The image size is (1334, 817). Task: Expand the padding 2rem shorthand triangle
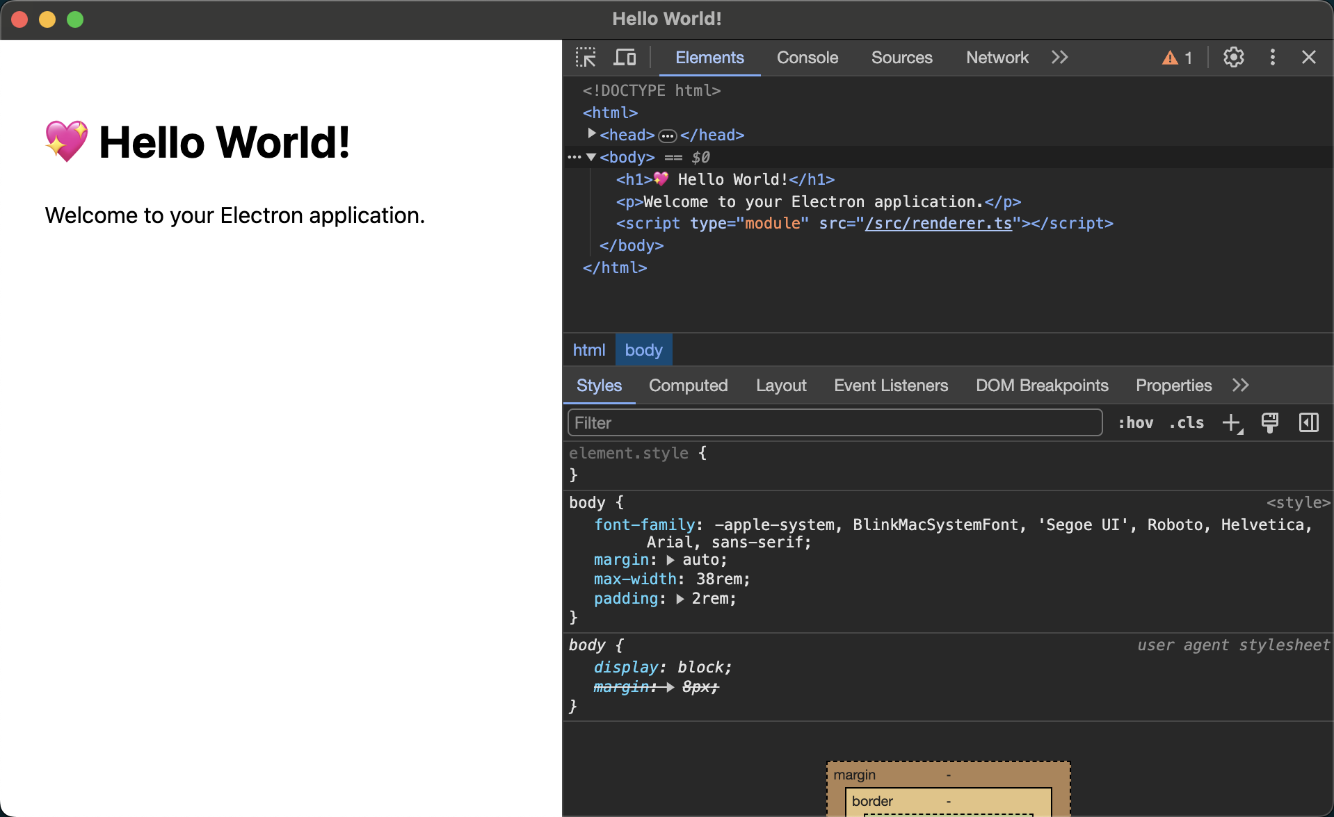680,599
